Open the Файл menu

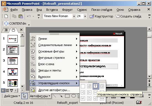point(14,10)
